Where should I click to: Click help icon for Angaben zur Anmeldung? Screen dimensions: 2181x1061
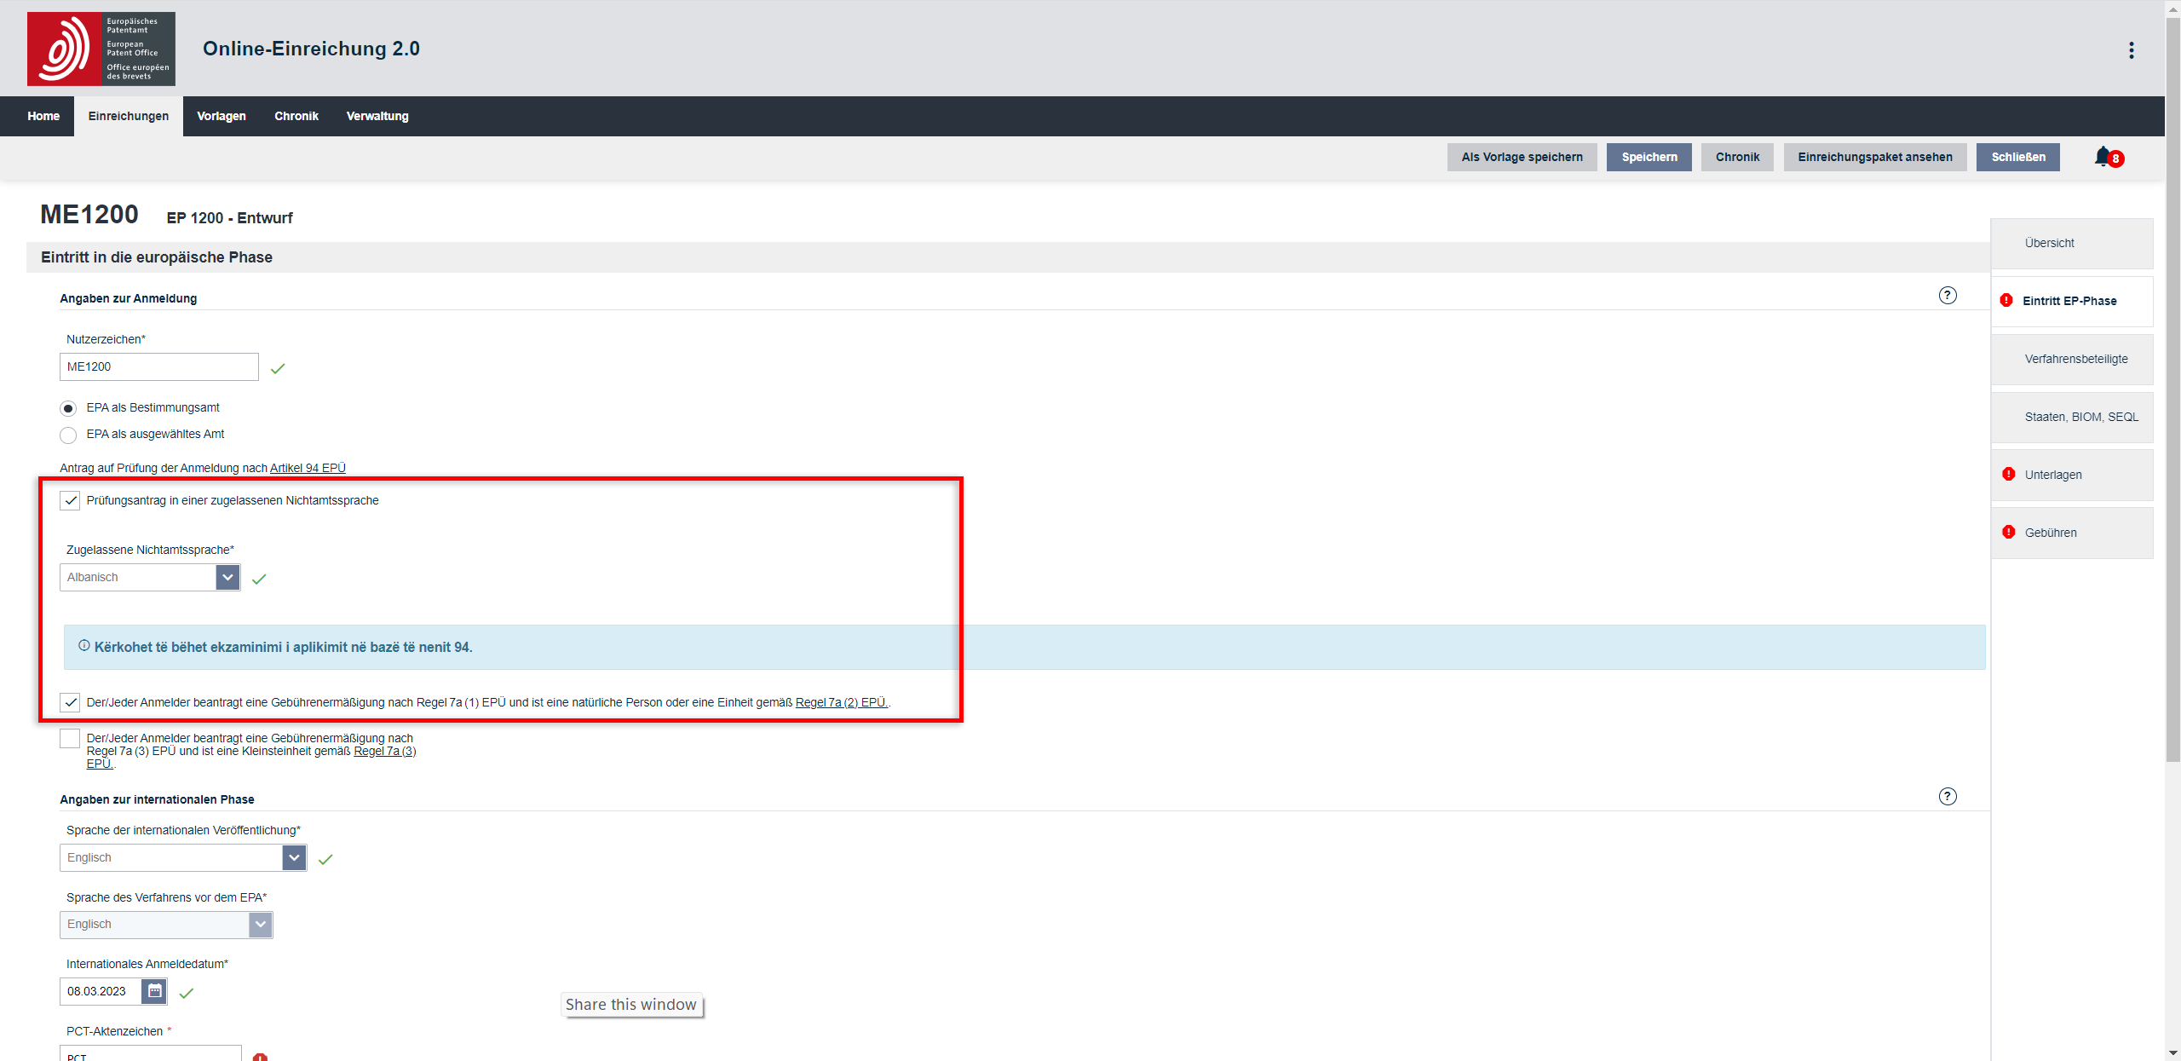pos(1947,296)
